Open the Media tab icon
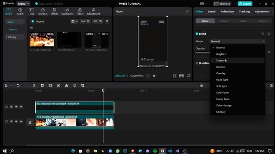The image size is (275, 154). (x=9, y=10)
